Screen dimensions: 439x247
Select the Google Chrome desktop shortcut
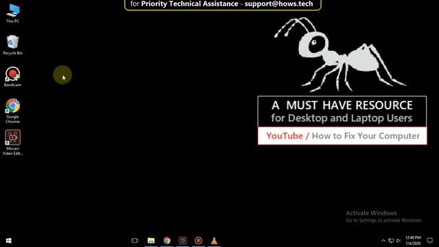tap(12, 111)
